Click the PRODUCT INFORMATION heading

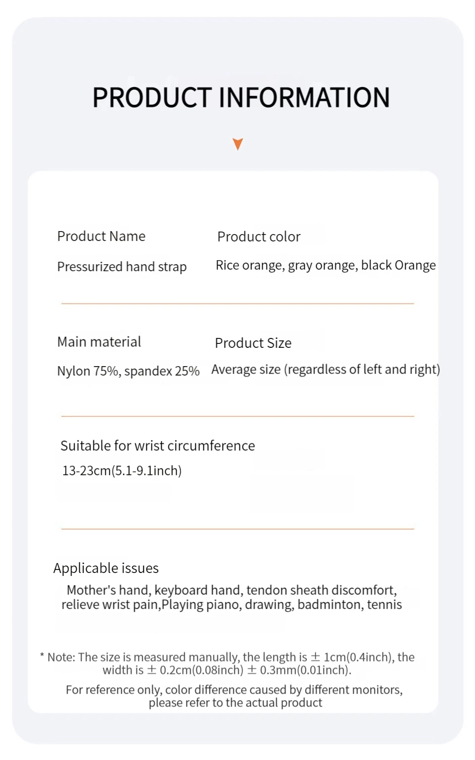point(241,97)
